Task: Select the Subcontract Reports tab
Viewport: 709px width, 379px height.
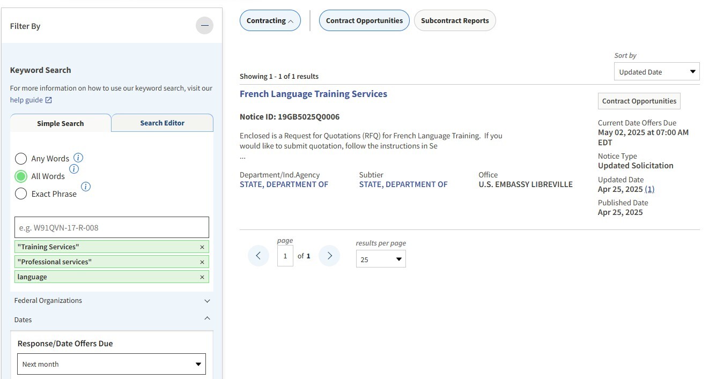Action: pyautogui.click(x=455, y=20)
